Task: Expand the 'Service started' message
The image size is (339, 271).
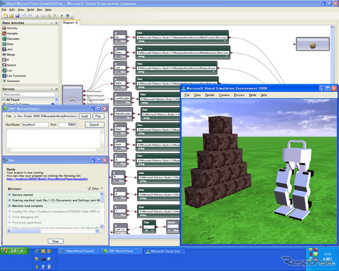Action: (9, 195)
